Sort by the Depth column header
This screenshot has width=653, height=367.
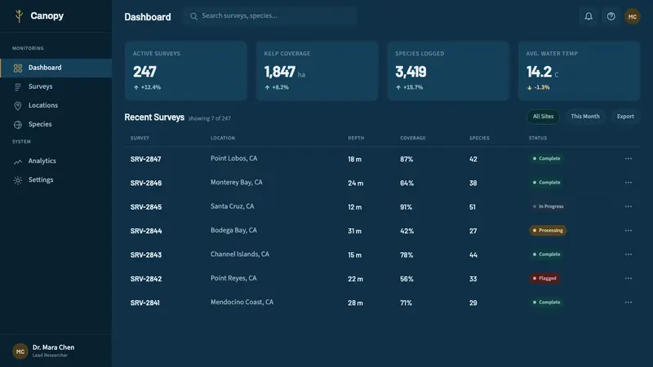pyautogui.click(x=356, y=138)
